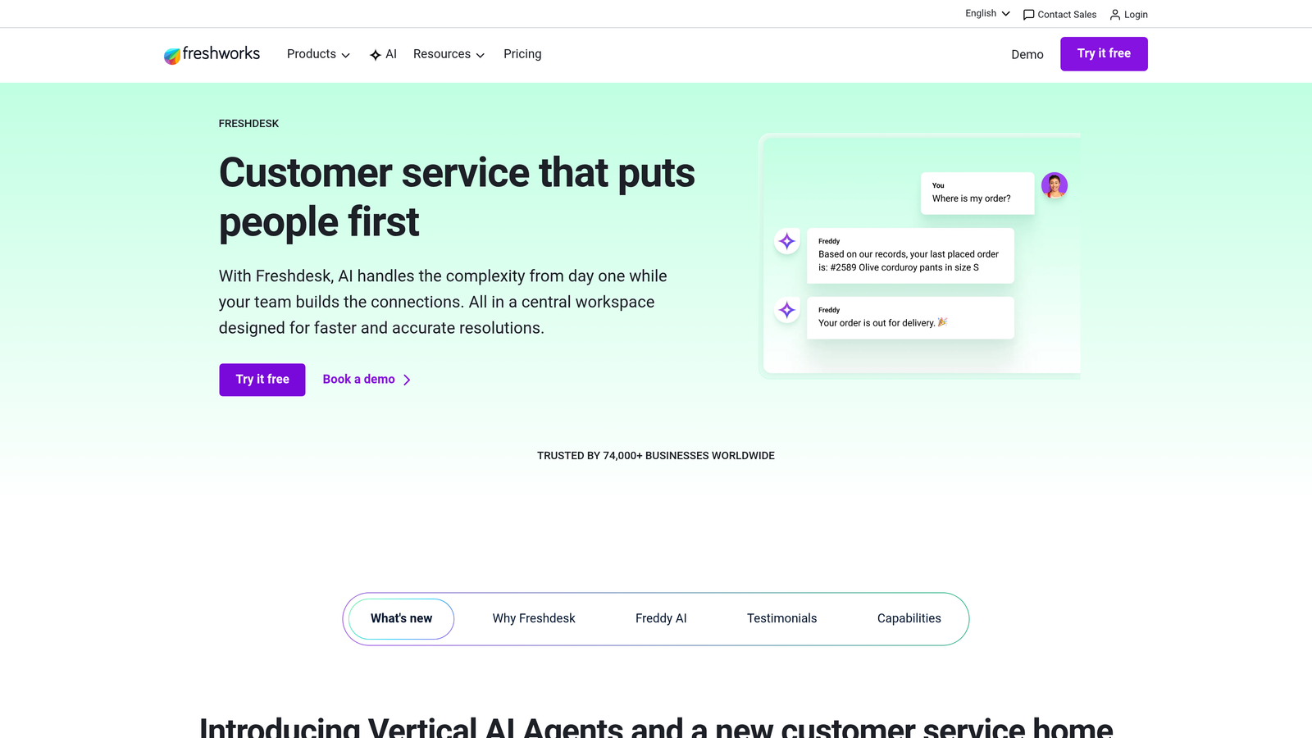Click Freddy sparkle icon beside order records message

[787, 241]
